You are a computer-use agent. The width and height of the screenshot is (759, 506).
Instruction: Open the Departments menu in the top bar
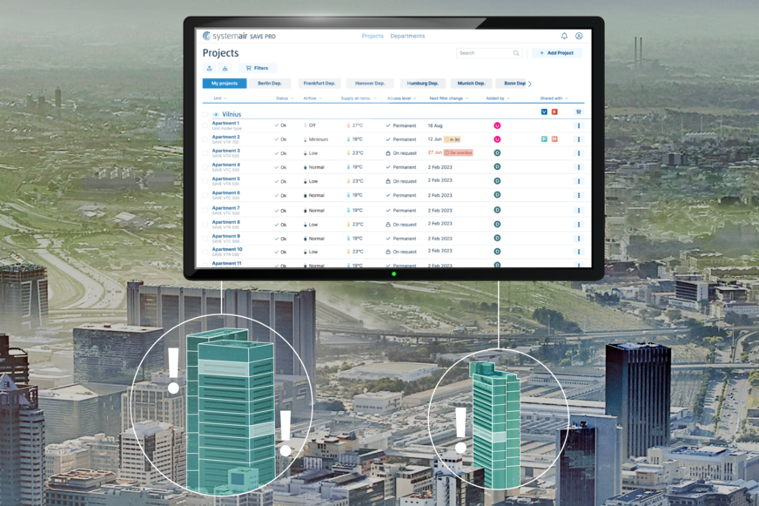click(406, 36)
